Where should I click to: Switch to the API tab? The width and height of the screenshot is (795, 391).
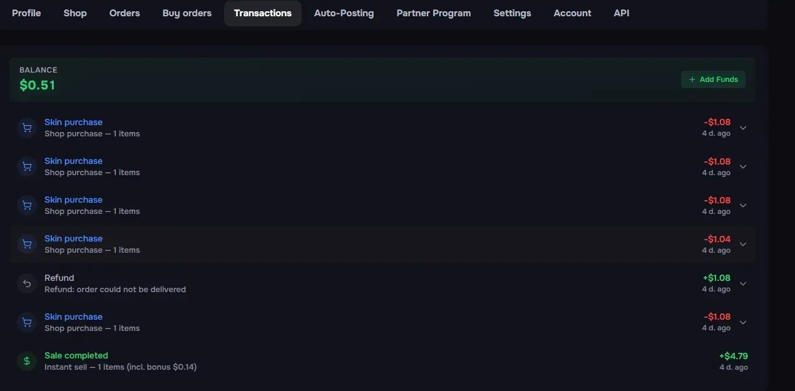point(622,13)
